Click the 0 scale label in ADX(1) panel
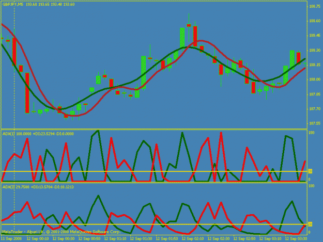 pyautogui.click(x=309, y=180)
